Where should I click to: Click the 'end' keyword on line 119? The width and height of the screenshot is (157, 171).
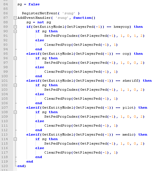point(30,161)
